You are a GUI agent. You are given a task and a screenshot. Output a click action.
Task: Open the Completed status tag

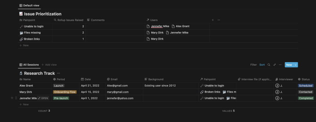pos(306,98)
